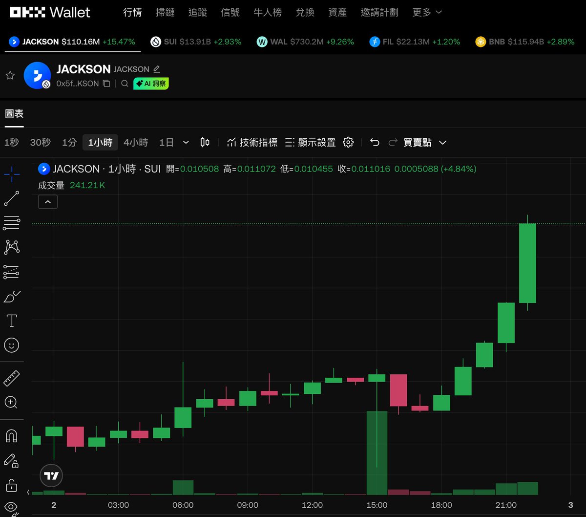The width and height of the screenshot is (586, 517).
Task: Select the 1分 timeframe
Action: [x=69, y=142]
